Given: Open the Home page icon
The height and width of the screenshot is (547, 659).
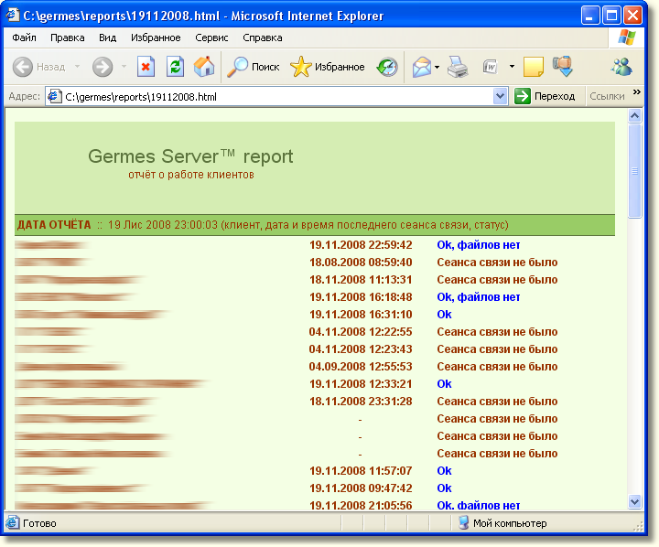Looking at the screenshot, I should [x=204, y=67].
